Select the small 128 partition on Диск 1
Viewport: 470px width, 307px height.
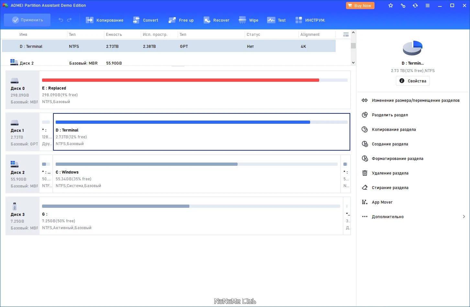tap(46, 132)
